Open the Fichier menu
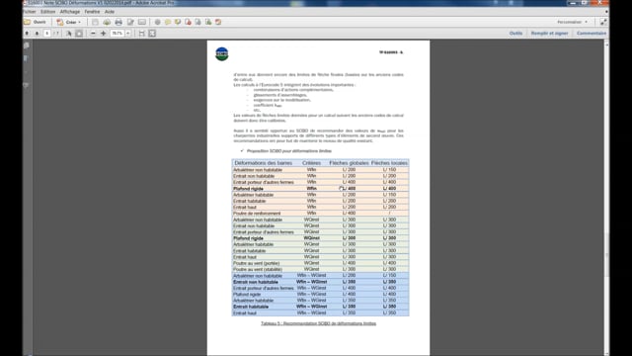This screenshot has height=356, width=632. [30, 12]
